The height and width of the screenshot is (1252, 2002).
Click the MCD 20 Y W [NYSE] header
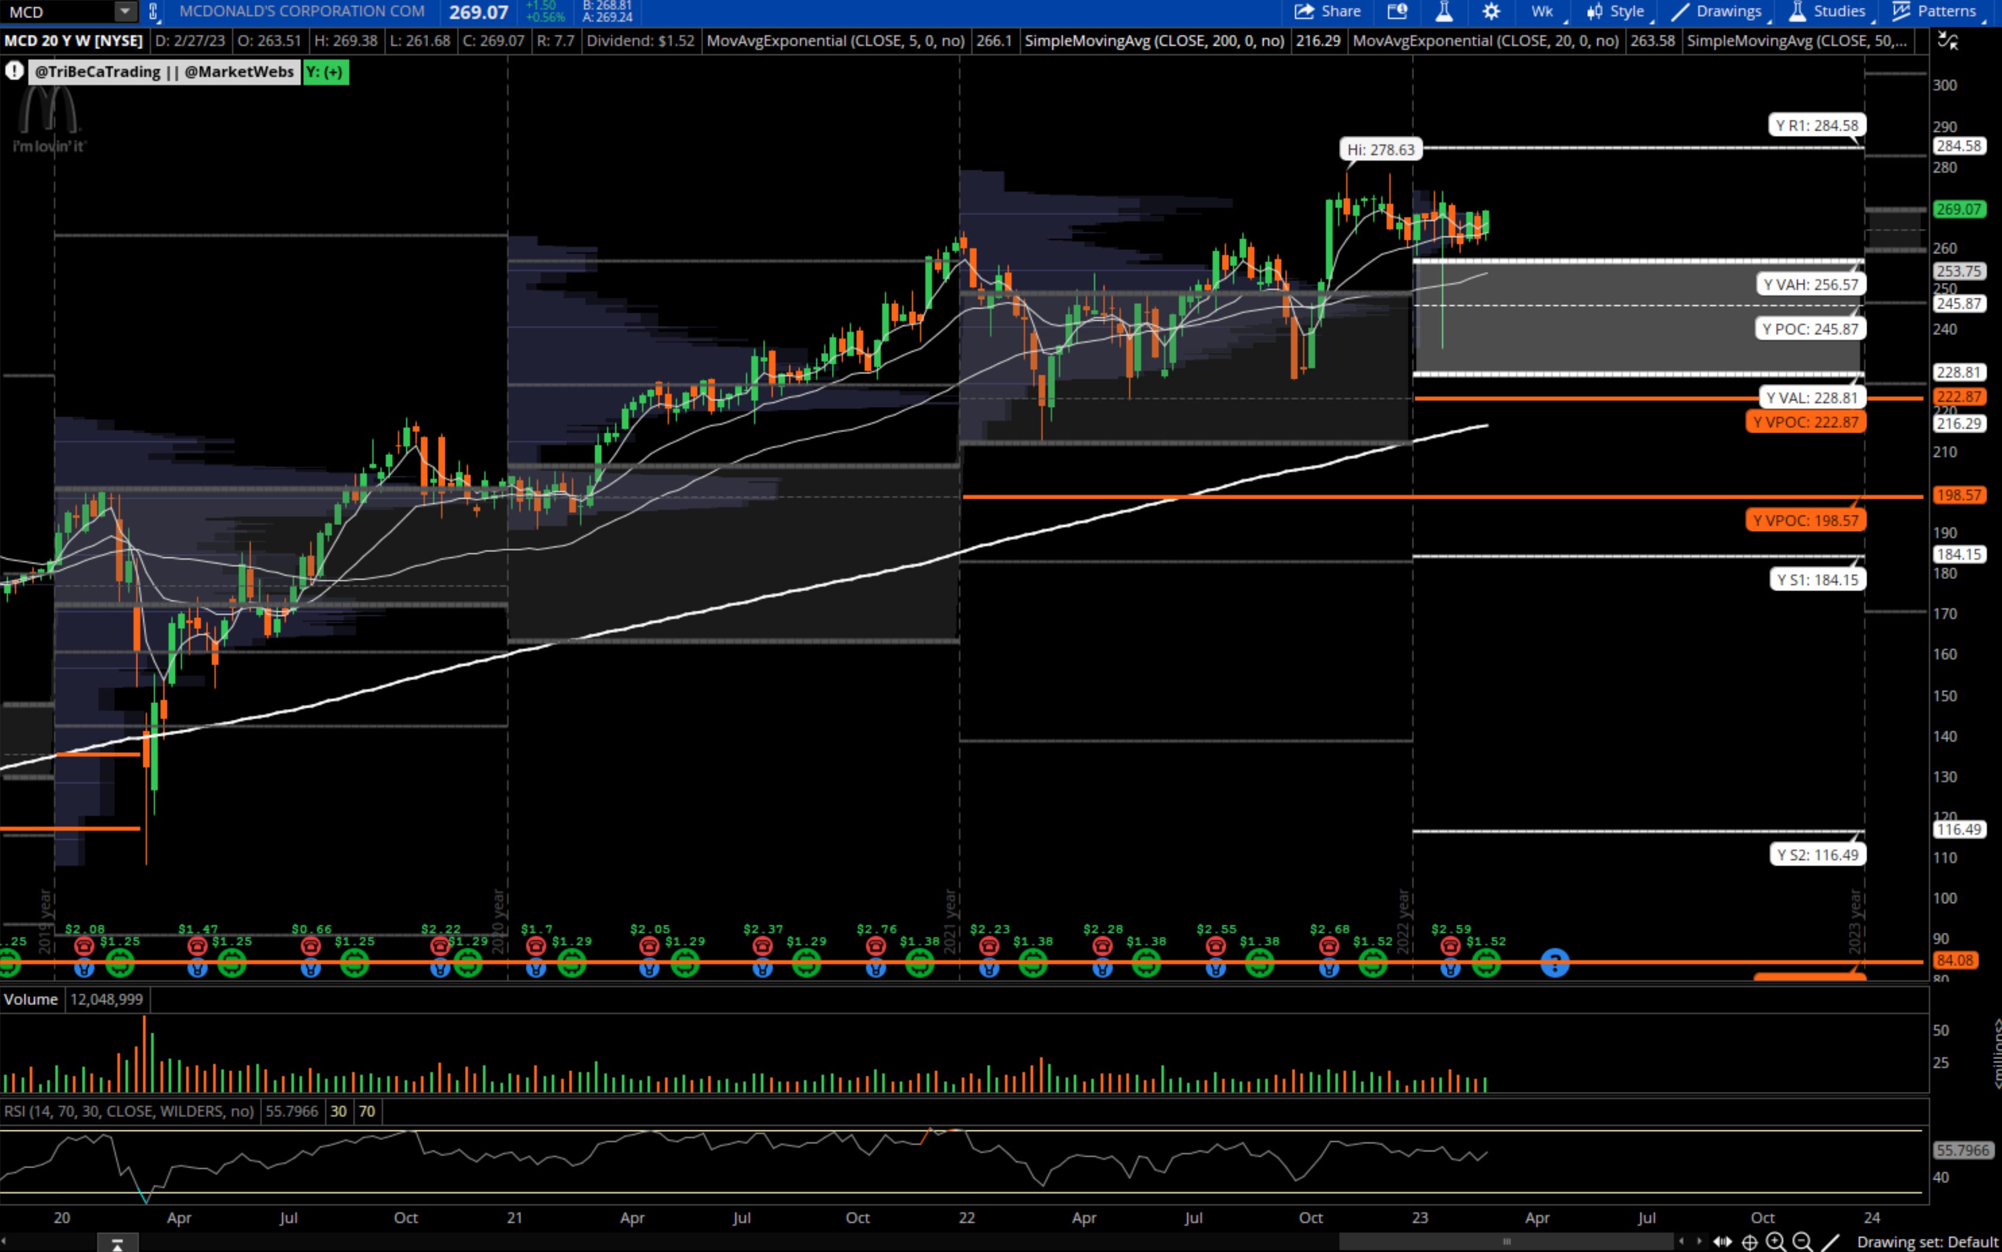pyautogui.click(x=73, y=41)
